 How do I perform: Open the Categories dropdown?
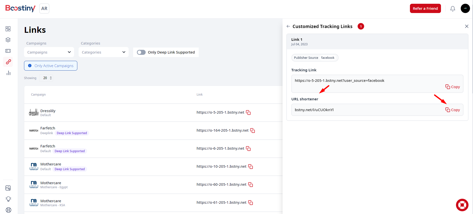click(x=104, y=52)
